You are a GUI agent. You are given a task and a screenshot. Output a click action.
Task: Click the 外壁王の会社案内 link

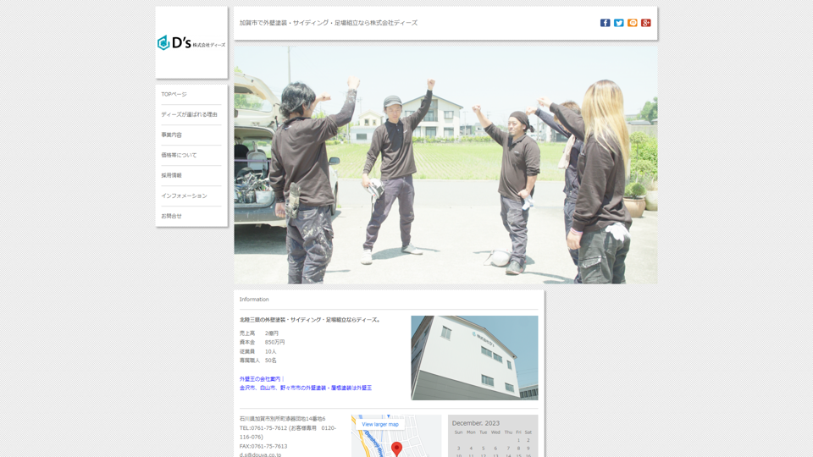[261, 379]
